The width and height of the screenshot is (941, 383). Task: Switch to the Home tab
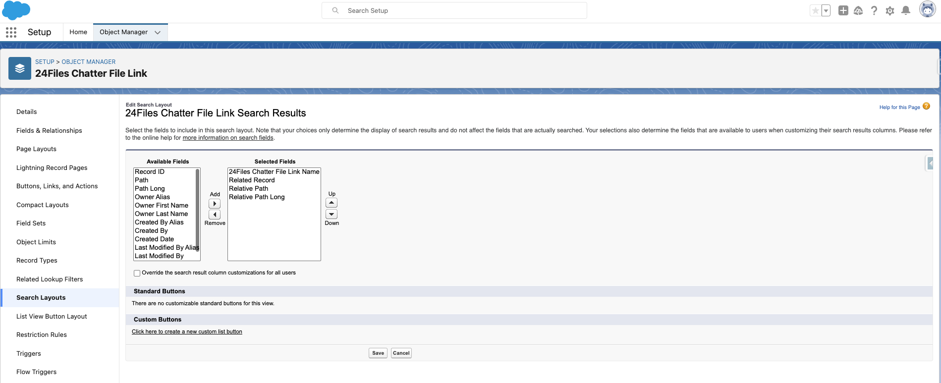[x=78, y=32]
